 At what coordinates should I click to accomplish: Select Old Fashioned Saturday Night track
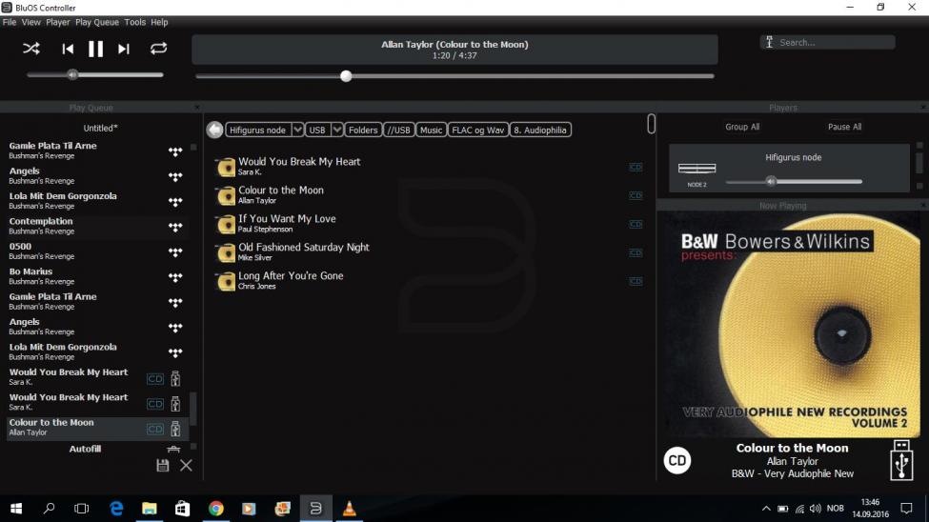303,247
